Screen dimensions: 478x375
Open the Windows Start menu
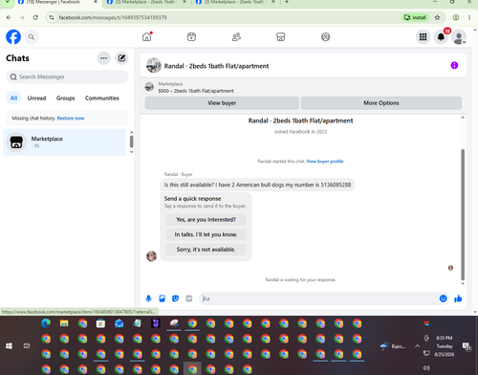9,346
